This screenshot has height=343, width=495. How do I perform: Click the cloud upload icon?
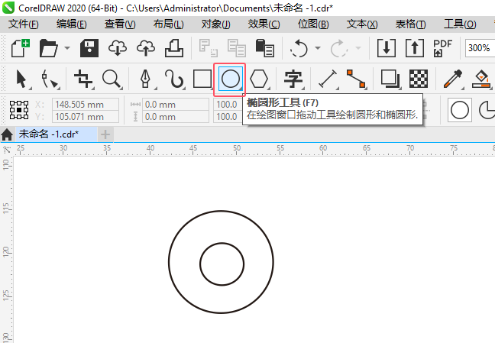pyautogui.click(x=146, y=48)
